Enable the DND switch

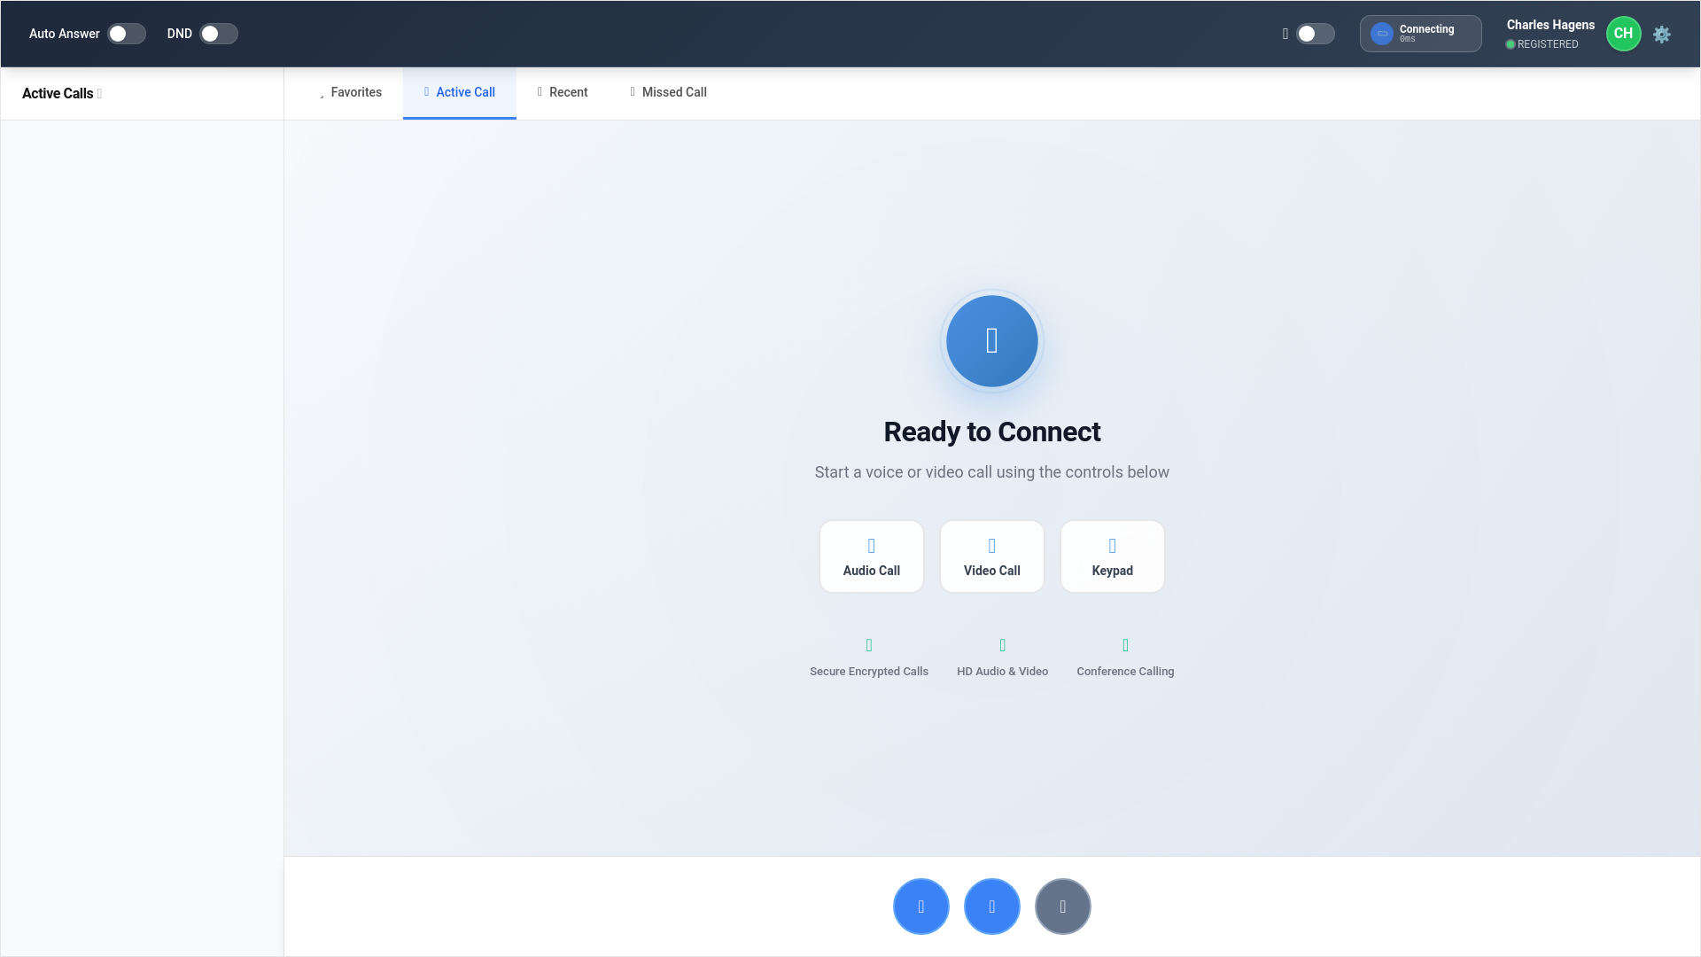coord(219,34)
